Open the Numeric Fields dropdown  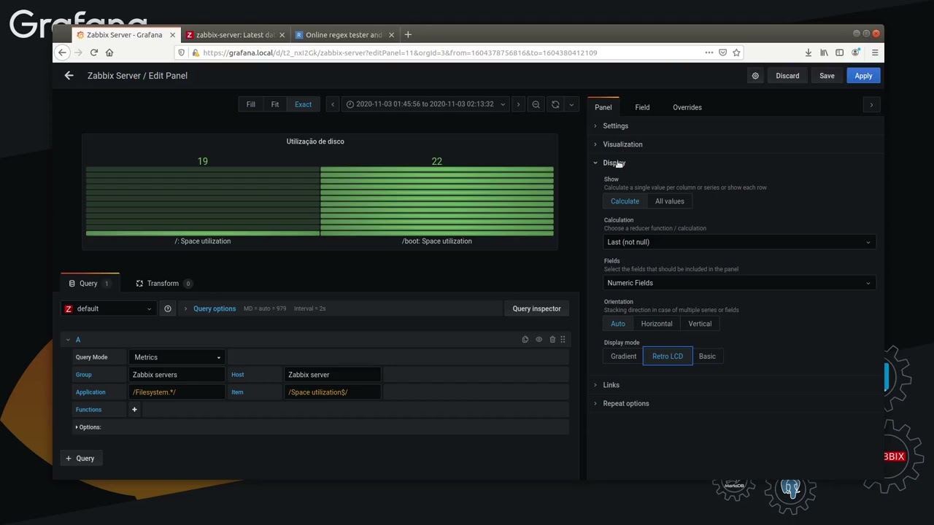pyautogui.click(x=740, y=283)
